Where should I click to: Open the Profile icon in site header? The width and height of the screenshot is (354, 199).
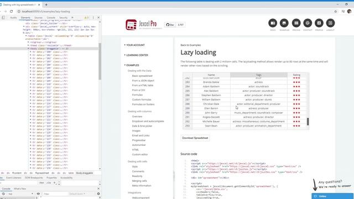319,23
